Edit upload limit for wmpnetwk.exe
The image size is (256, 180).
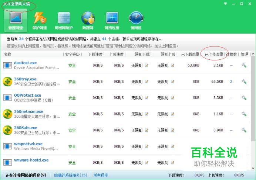[x=172, y=146]
